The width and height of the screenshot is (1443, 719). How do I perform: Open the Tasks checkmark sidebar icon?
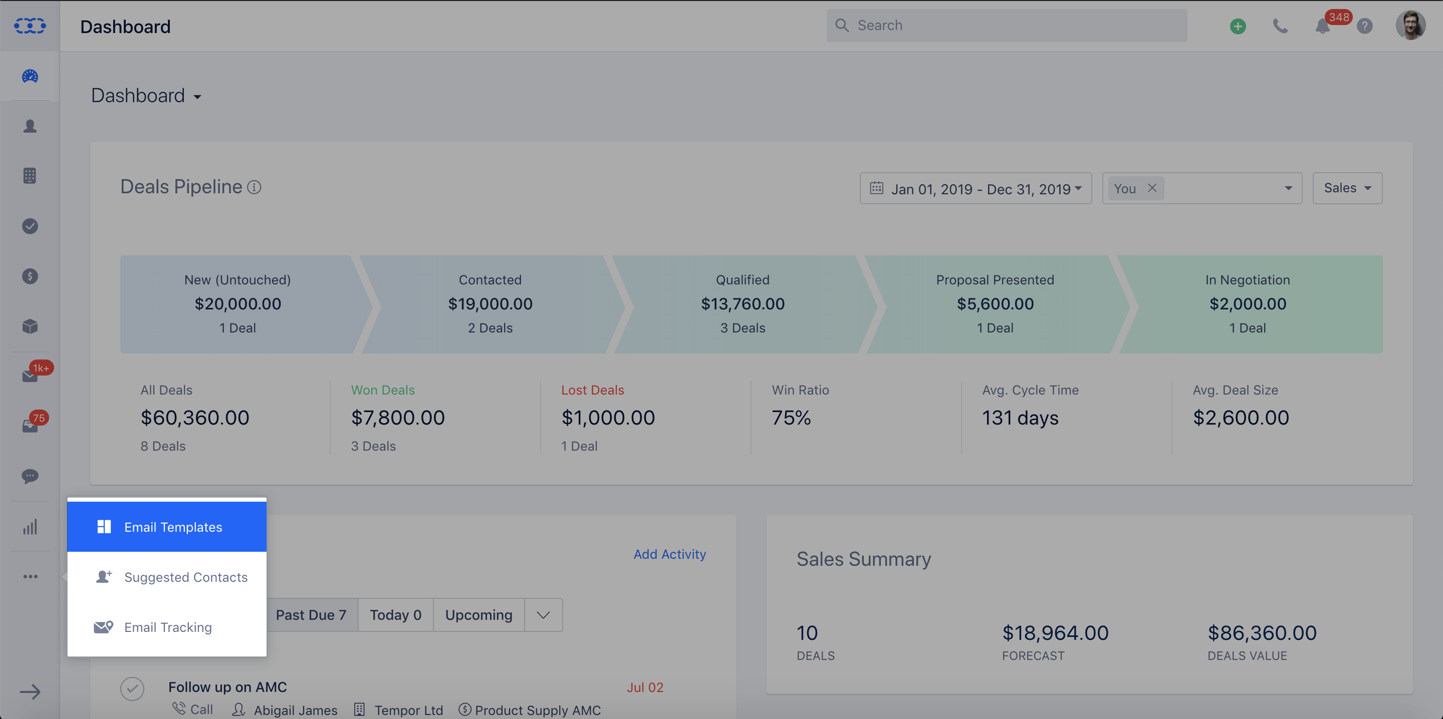[x=30, y=226]
